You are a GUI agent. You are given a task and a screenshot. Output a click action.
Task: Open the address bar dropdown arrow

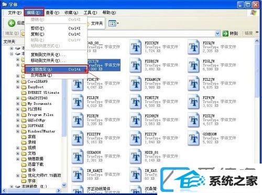(x=217, y=33)
